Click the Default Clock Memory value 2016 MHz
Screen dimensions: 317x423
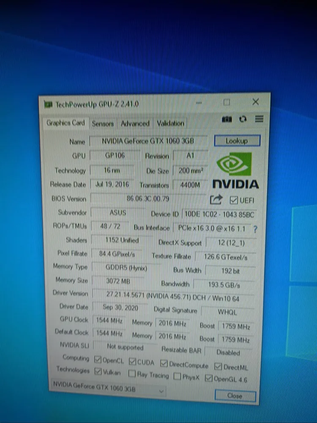[x=172, y=336]
